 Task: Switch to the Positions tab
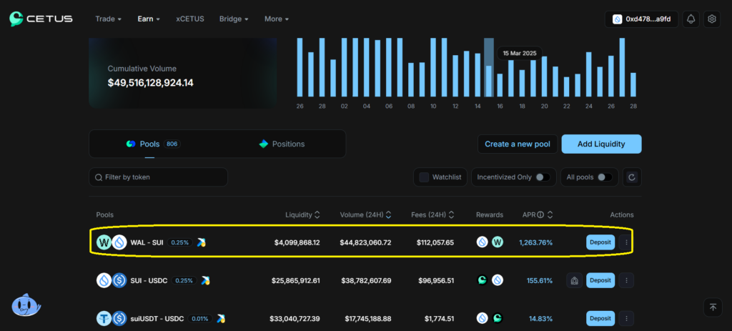click(x=282, y=144)
